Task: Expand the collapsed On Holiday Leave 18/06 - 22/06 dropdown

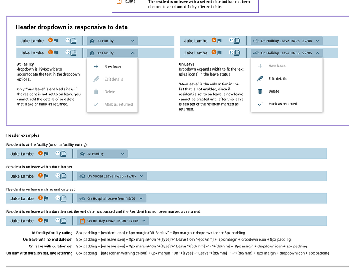Action: 287,41
